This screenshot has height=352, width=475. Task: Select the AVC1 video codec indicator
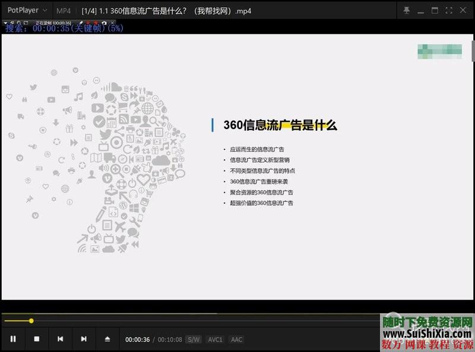point(215,340)
